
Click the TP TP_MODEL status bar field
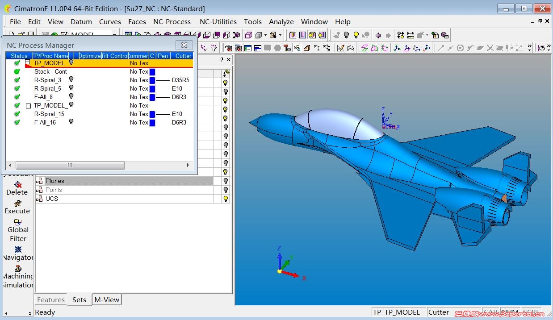[398, 312]
